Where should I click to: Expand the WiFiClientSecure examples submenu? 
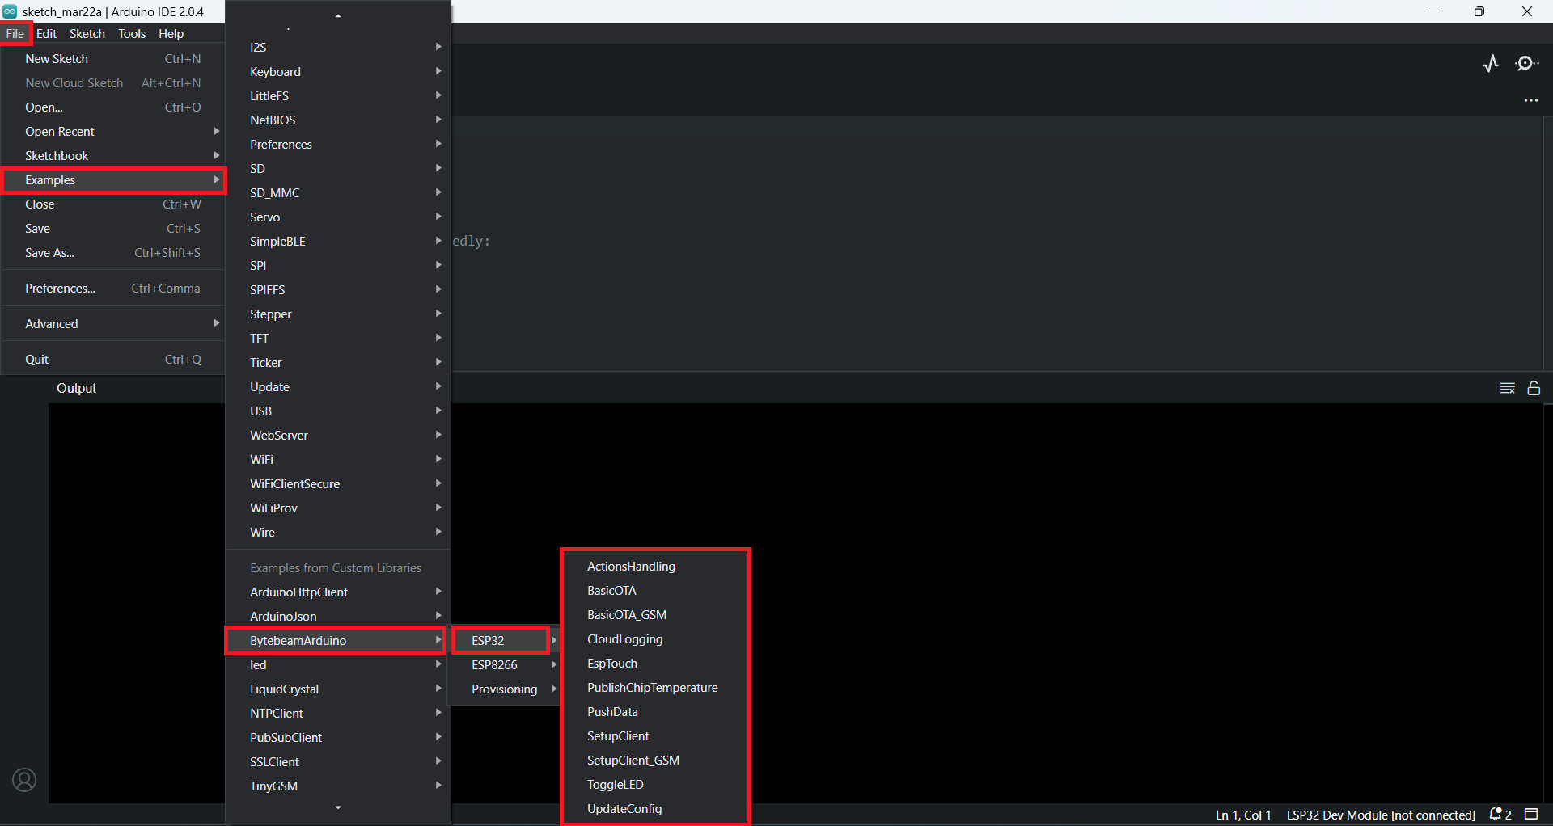pyautogui.click(x=338, y=484)
